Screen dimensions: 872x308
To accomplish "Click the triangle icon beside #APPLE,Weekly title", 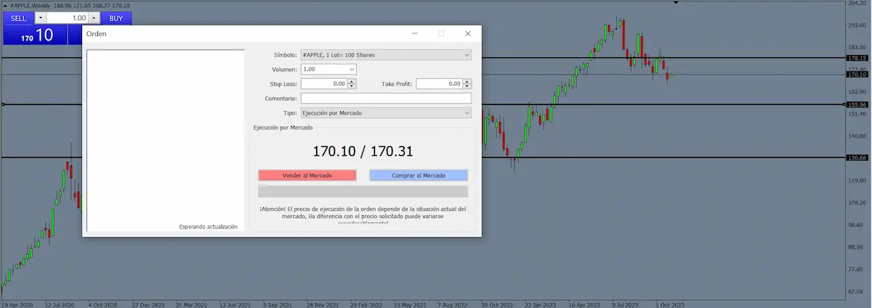I will tap(5, 5).
